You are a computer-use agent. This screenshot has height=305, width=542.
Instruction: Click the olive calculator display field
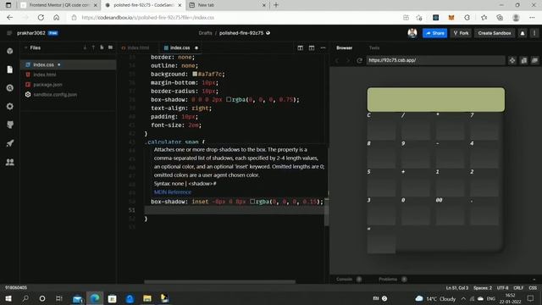435,100
